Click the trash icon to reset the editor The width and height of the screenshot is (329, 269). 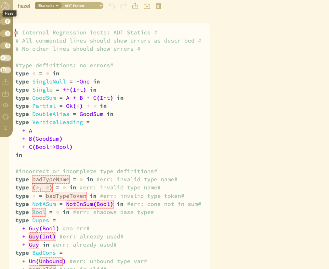point(159,6)
